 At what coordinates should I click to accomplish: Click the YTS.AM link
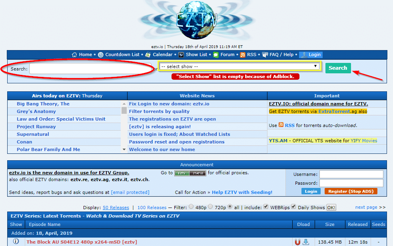278,141
